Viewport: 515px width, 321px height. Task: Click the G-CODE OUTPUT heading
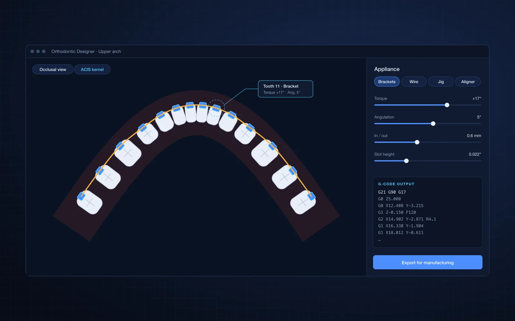396,184
